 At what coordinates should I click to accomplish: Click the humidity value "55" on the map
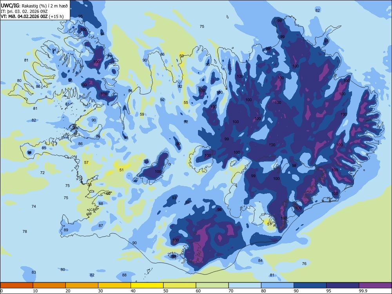coord(186,102)
